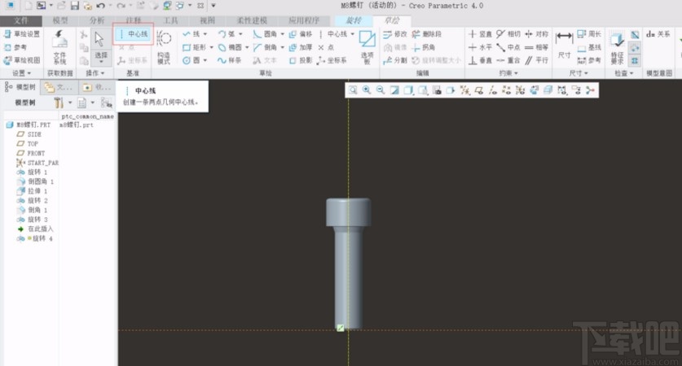The image size is (682, 366).
Task: Click the 删除段 delete segment tool
Action: coord(426,34)
